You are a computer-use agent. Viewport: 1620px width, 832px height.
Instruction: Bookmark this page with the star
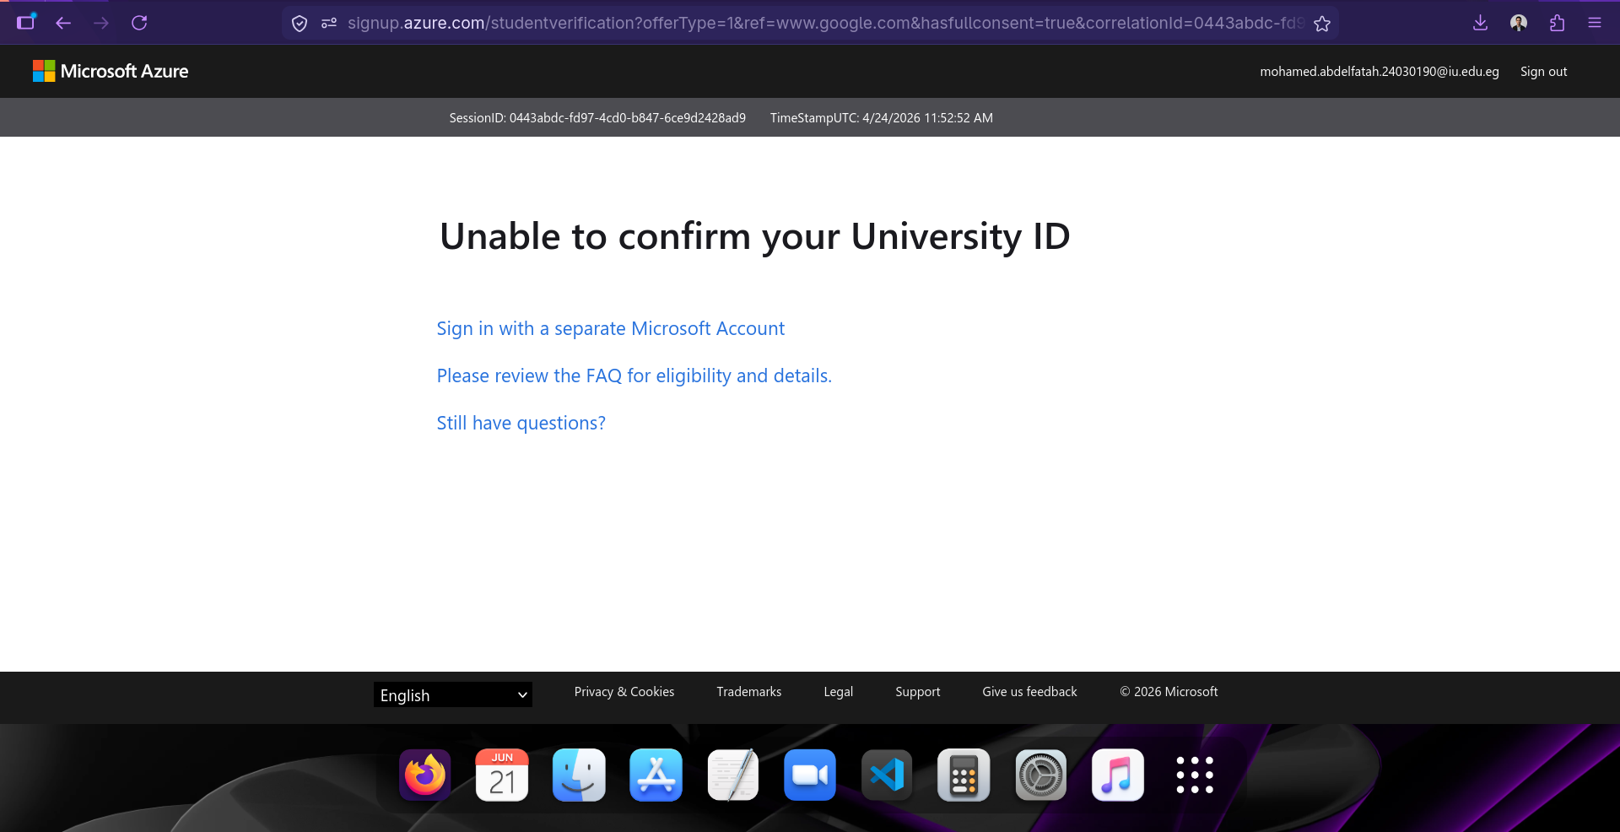[x=1322, y=24]
